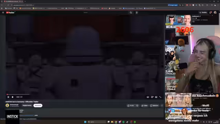This screenshot has height=124, width=220.
Task: Click the playback time display in the player
Action: click(19, 97)
